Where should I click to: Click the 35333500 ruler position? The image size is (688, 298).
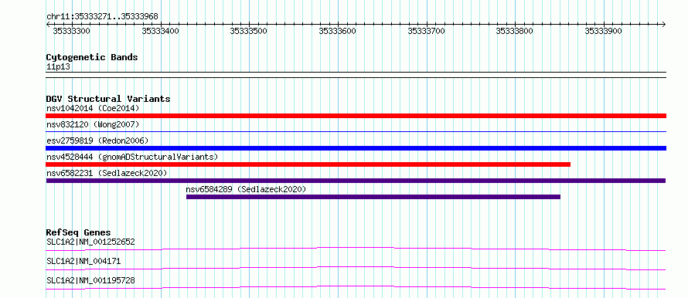pyautogui.click(x=249, y=32)
